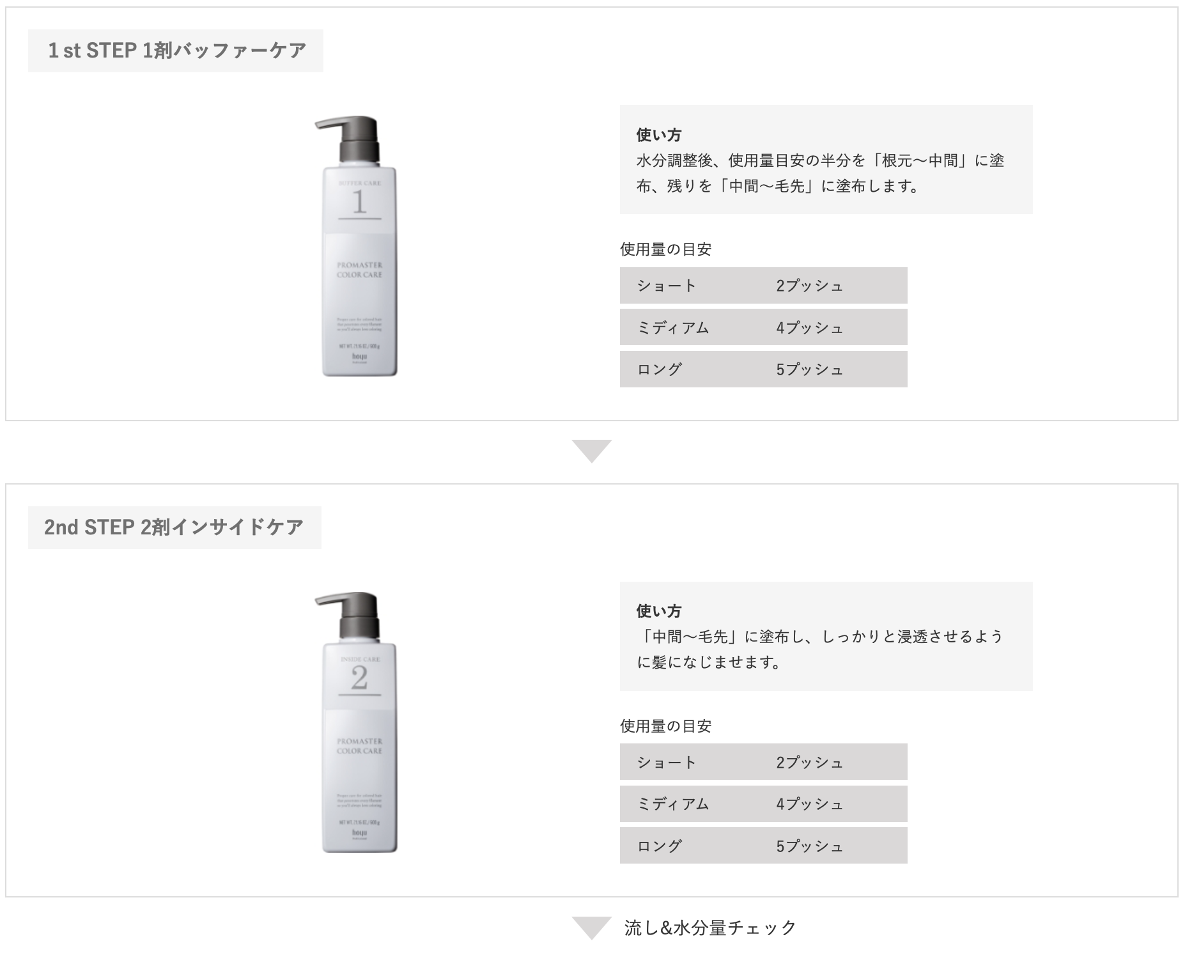This screenshot has width=1185, height=955.
Task: Select ショート 2プッシュ row in second step
Action: [763, 762]
